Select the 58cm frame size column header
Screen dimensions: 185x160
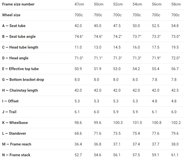[x=176, y=4]
